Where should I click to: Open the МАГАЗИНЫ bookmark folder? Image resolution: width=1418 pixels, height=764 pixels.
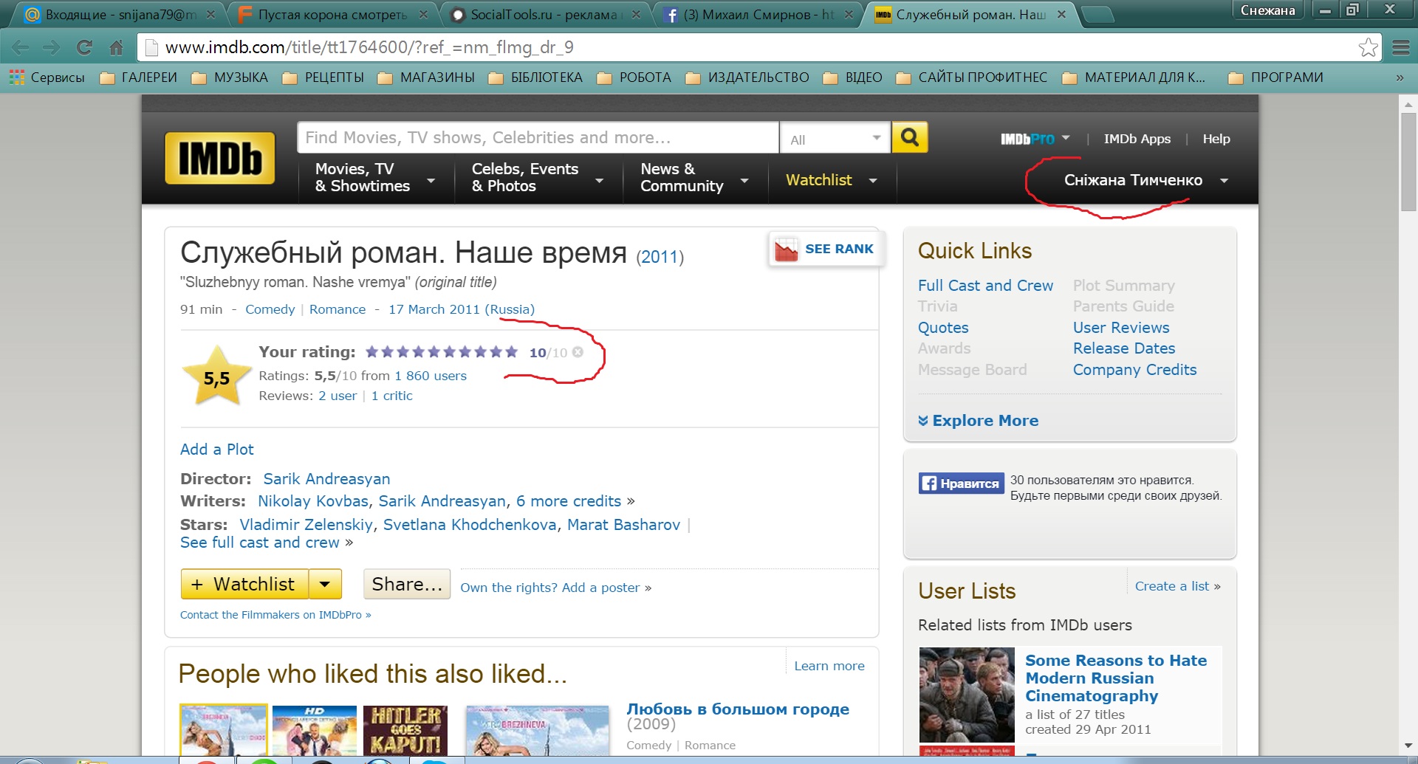click(426, 78)
